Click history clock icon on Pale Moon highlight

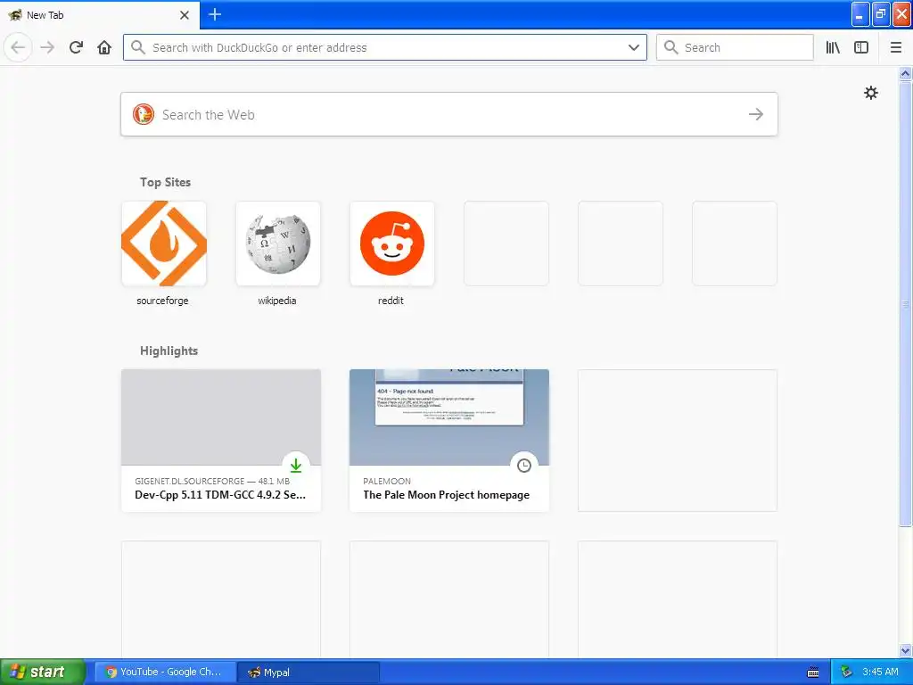pos(524,465)
